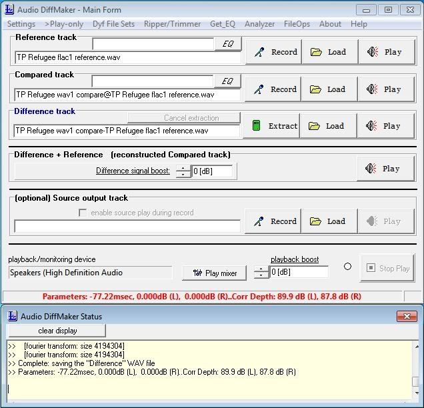This screenshot has height=408, width=424.
Task: Enable source play during record checkbox
Action: pos(83,213)
